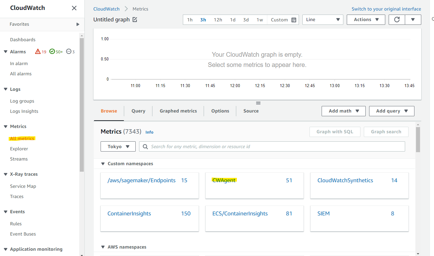Click Switch to your original interface link
The height and width of the screenshot is (256, 434).
(x=387, y=9)
